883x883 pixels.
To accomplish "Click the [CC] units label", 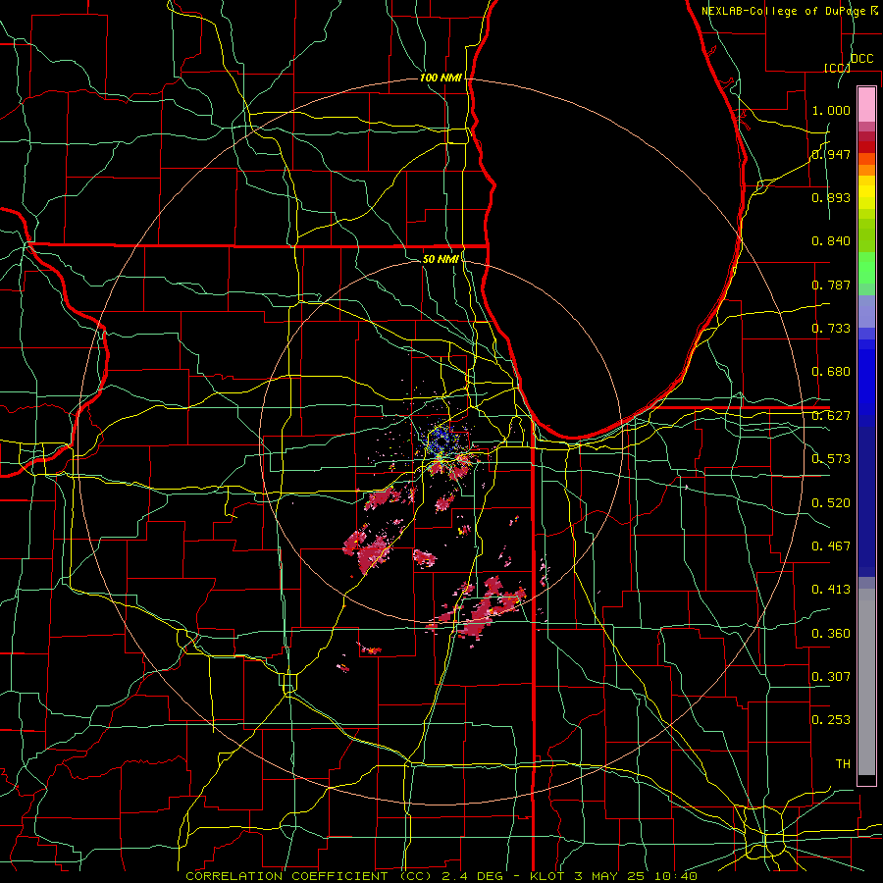I will click(x=837, y=68).
